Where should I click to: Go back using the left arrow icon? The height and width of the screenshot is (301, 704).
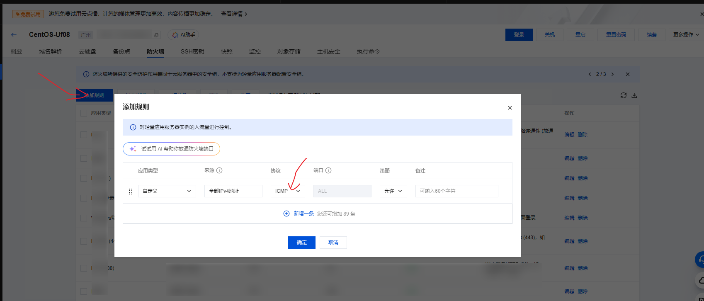click(x=14, y=35)
